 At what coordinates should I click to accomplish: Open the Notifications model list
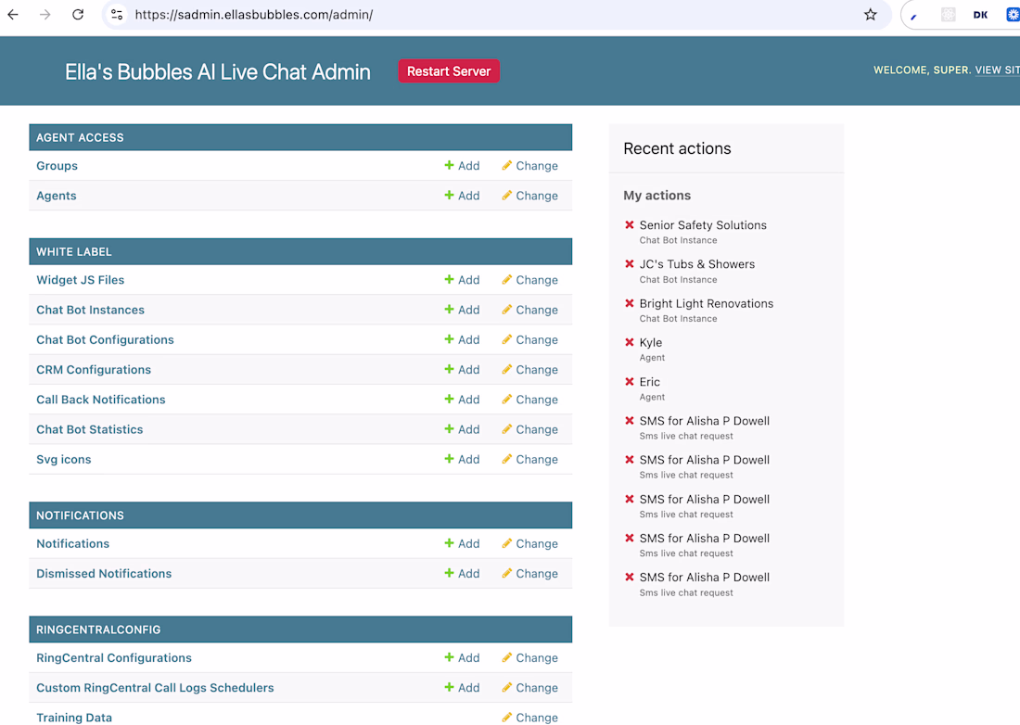click(72, 544)
